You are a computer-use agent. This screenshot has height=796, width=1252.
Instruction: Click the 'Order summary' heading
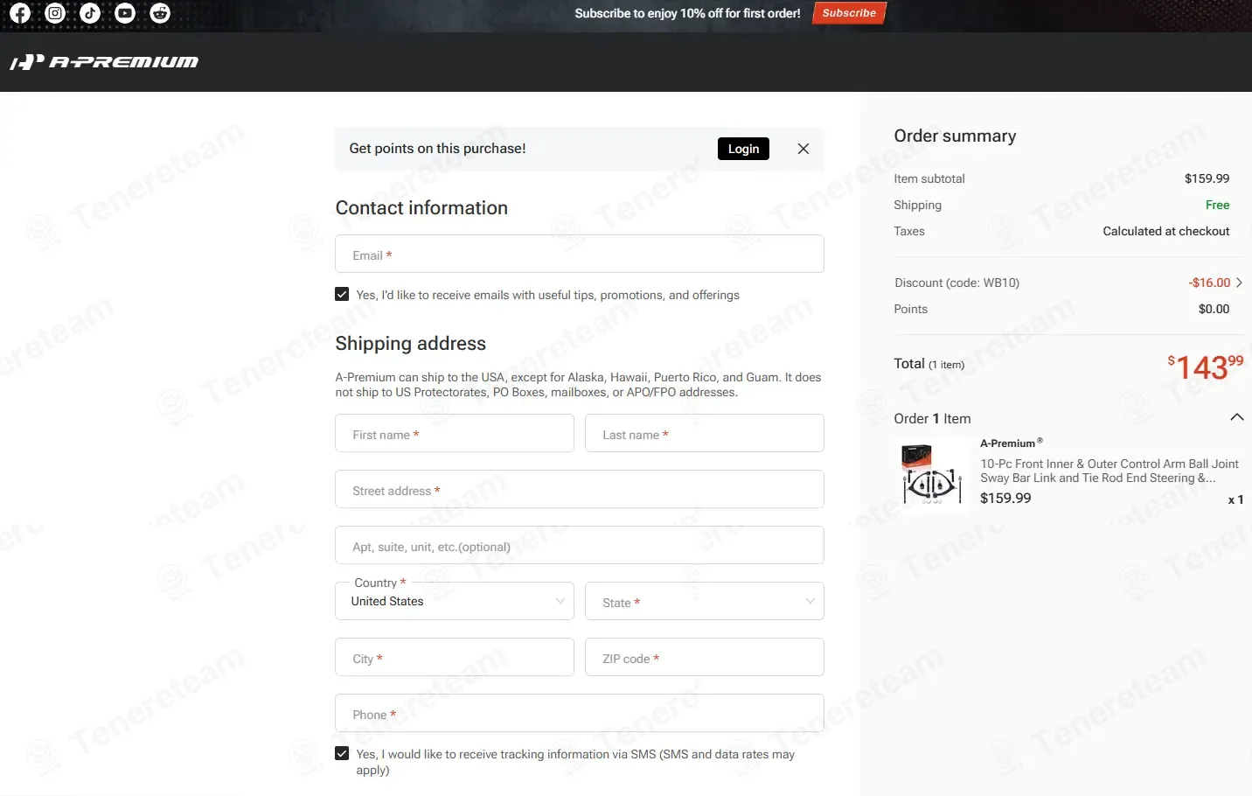tap(955, 136)
